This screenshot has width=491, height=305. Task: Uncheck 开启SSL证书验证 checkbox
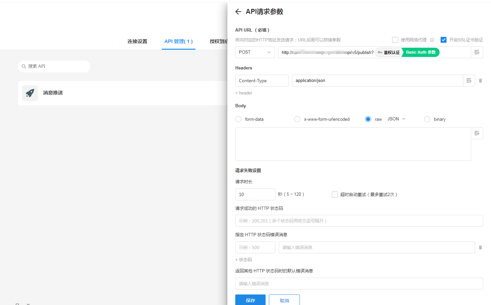[x=444, y=40]
